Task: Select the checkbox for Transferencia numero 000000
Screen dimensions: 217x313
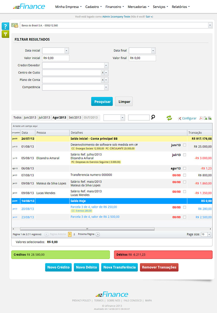Action: click(x=185, y=175)
